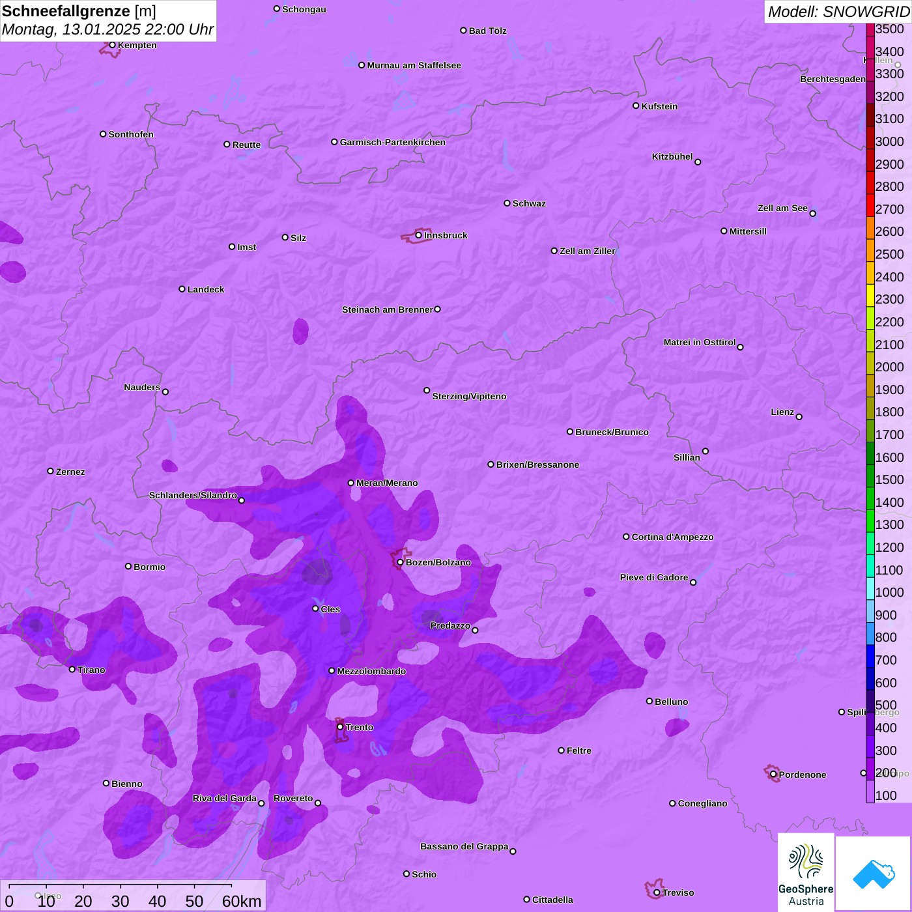
Task: Click the Lienz city marker dot
Action: pyautogui.click(x=799, y=417)
